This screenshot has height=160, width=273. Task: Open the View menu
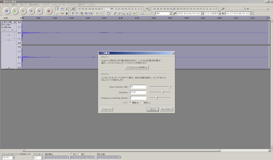[23, 5]
